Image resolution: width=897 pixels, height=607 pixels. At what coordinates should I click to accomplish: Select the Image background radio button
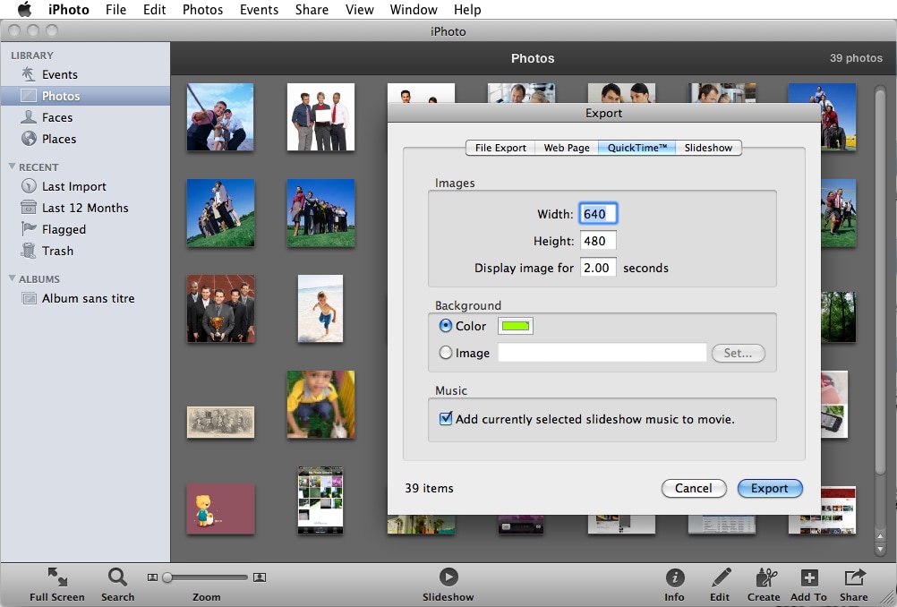tap(445, 353)
